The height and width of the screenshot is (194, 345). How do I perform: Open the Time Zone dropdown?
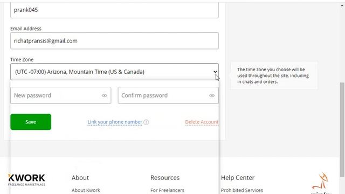(x=114, y=72)
